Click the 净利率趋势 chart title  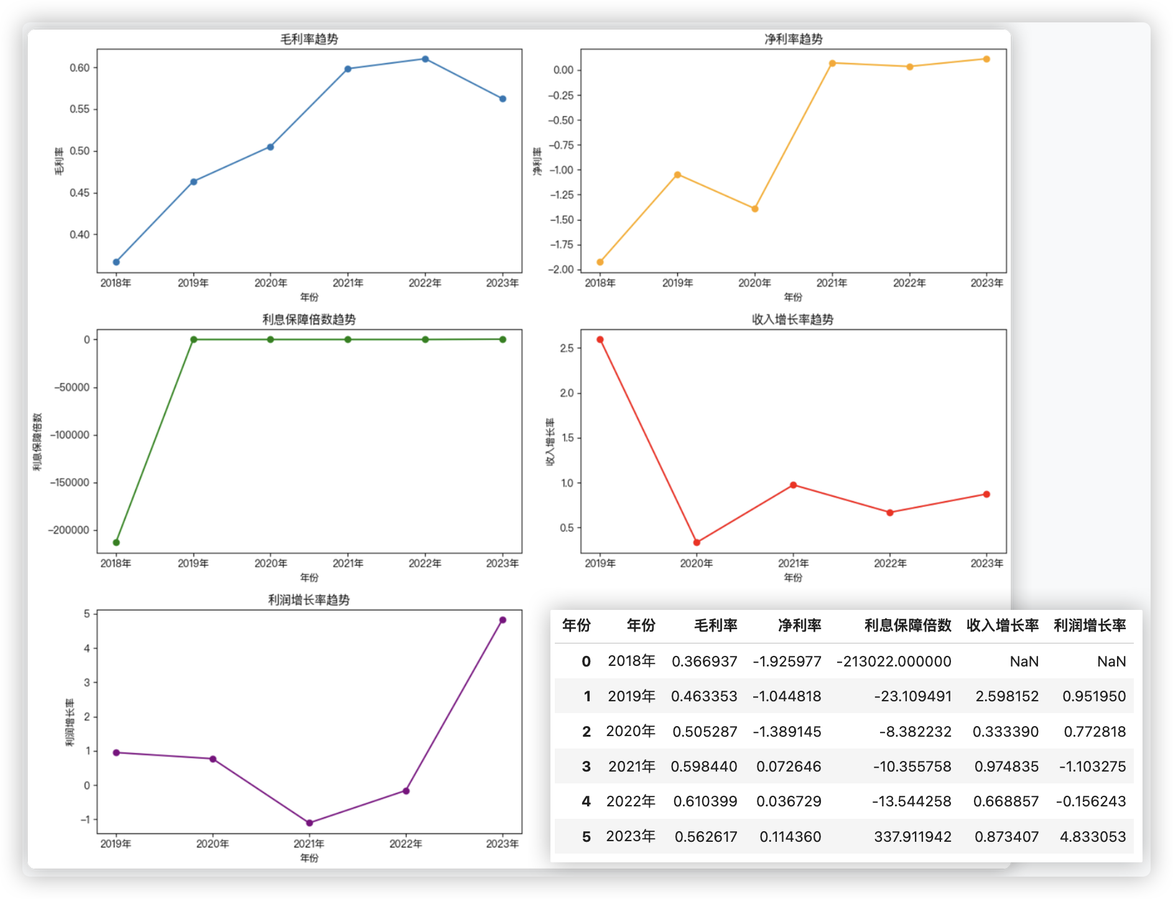(793, 39)
